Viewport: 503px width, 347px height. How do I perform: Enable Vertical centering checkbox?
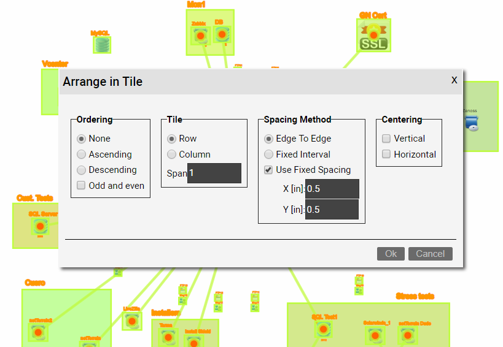pyautogui.click(x=386, y=139)
